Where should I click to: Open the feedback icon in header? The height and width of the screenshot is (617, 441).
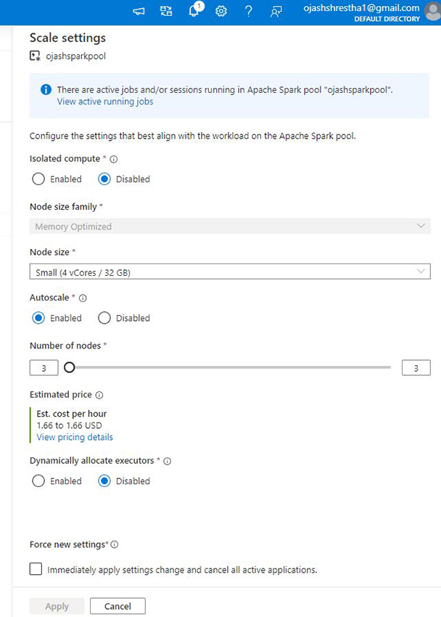(276, 11)
